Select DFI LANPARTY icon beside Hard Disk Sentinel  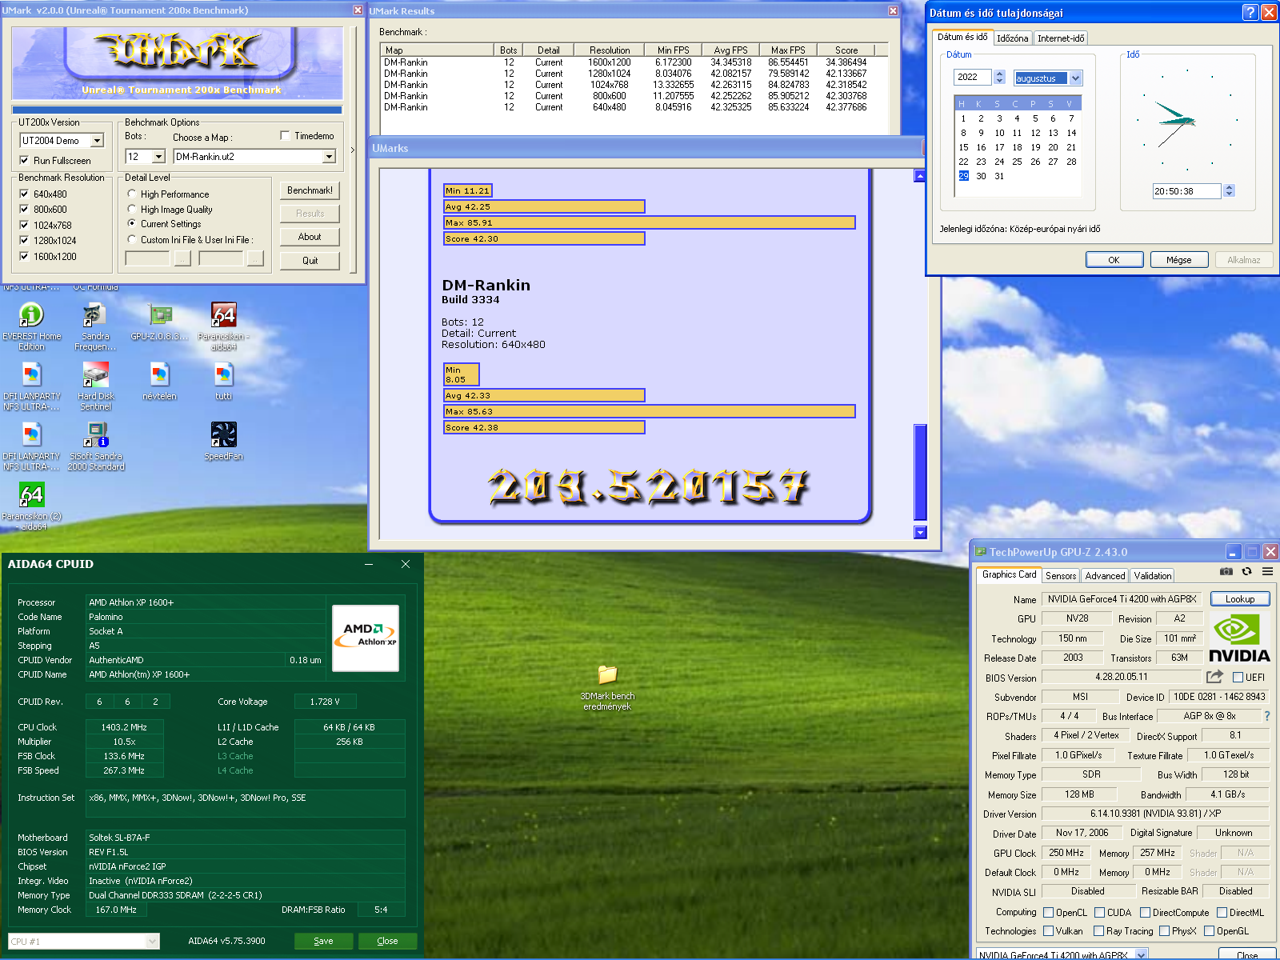(x=32, y=386)
